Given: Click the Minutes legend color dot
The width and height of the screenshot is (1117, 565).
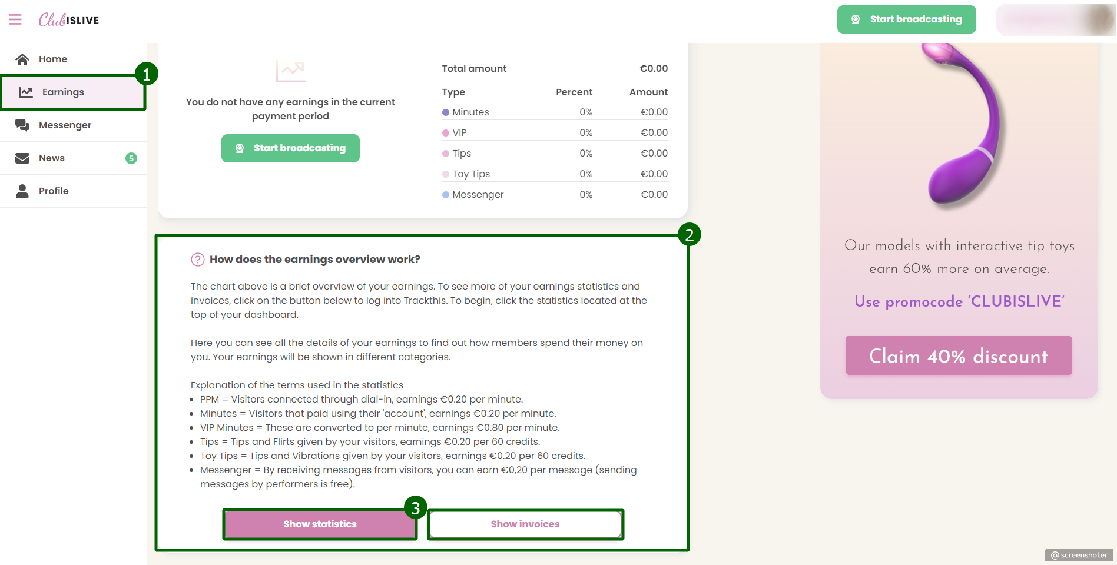Looking at the screenshot, I should (x=446, y=112).
